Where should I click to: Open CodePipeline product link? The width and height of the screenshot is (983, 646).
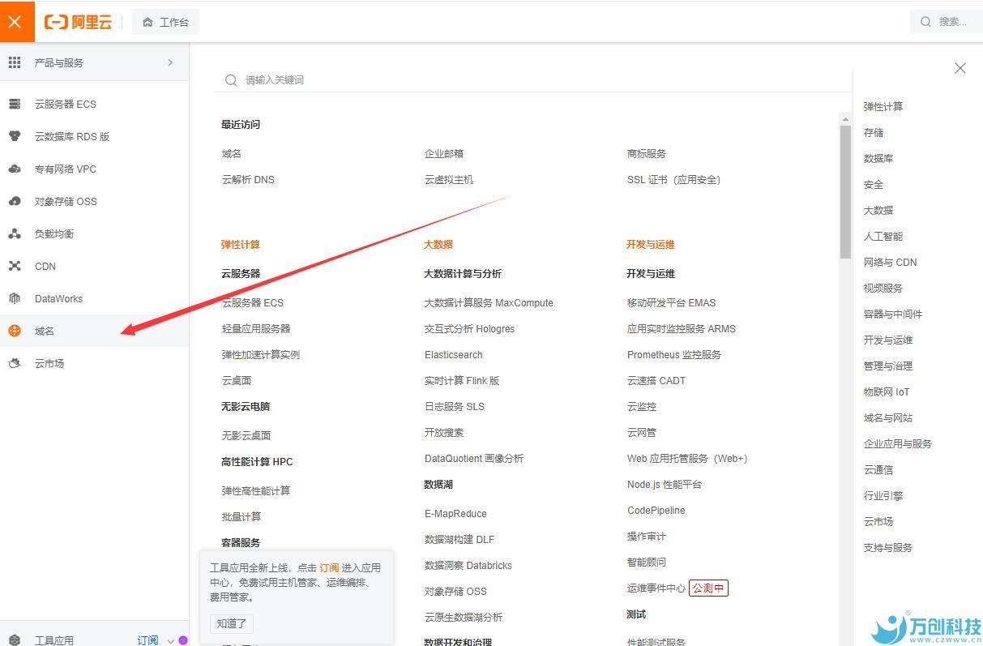pos(656,510)
